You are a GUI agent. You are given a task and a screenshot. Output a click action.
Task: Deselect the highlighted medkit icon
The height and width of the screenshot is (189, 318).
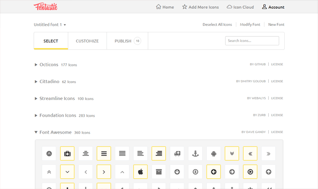click(x=68, y=154)
